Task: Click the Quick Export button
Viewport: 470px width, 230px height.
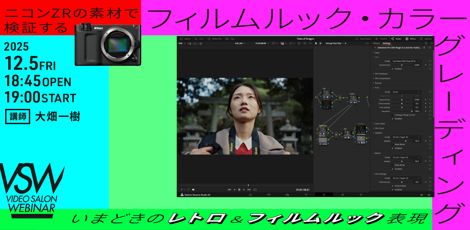Action: [363, 39]
